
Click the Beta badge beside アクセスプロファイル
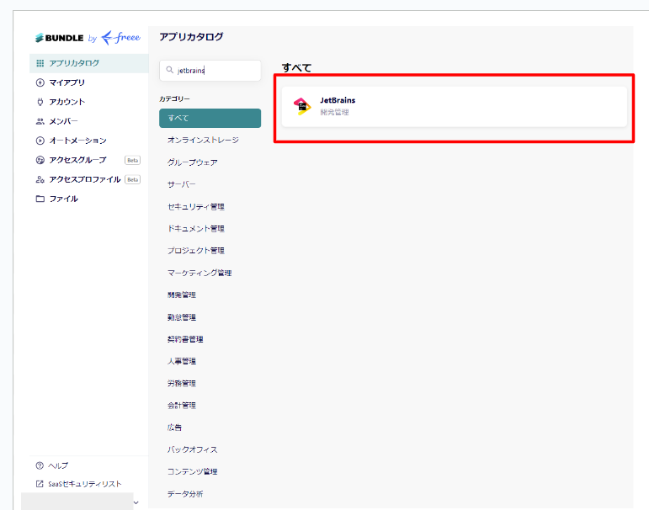click(132, 179)
